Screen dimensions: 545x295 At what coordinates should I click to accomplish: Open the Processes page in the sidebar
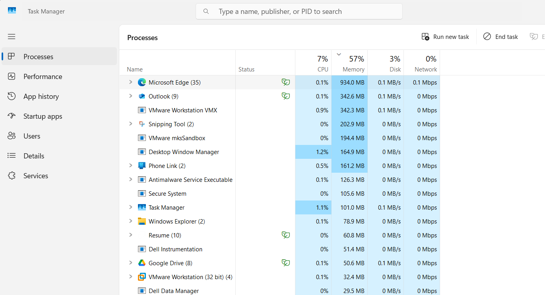point(59,56)
